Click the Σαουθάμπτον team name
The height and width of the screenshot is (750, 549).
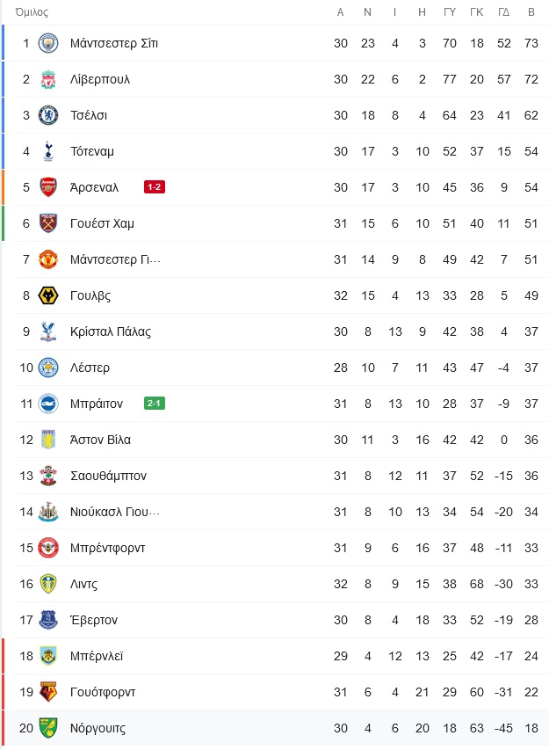pyautogui.click(x=108, y=476)
